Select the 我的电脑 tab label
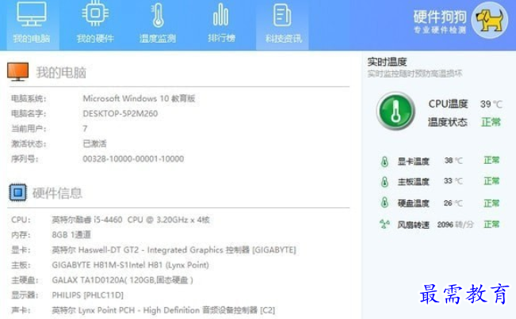Viewport: 516px width, 319px height. pos(32,39)
